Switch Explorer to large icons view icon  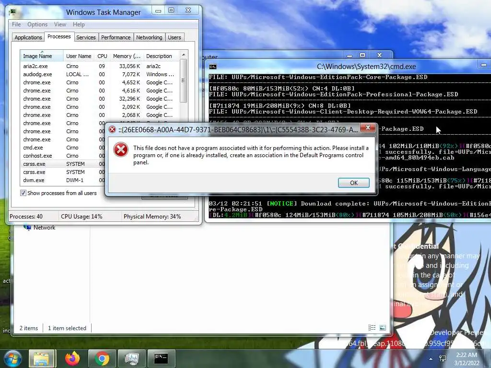click(382, 328)
